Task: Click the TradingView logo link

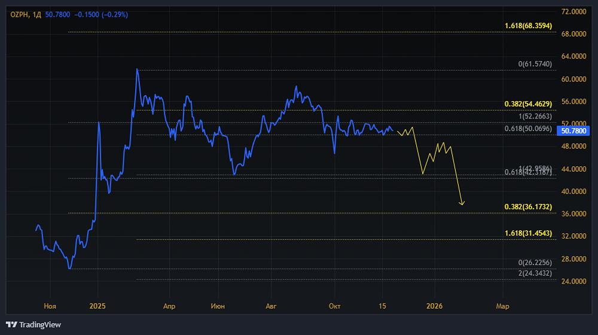Action: 33,325
